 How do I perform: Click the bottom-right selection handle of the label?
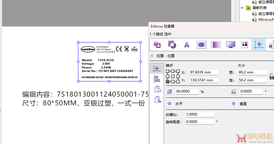pos(141,81)
